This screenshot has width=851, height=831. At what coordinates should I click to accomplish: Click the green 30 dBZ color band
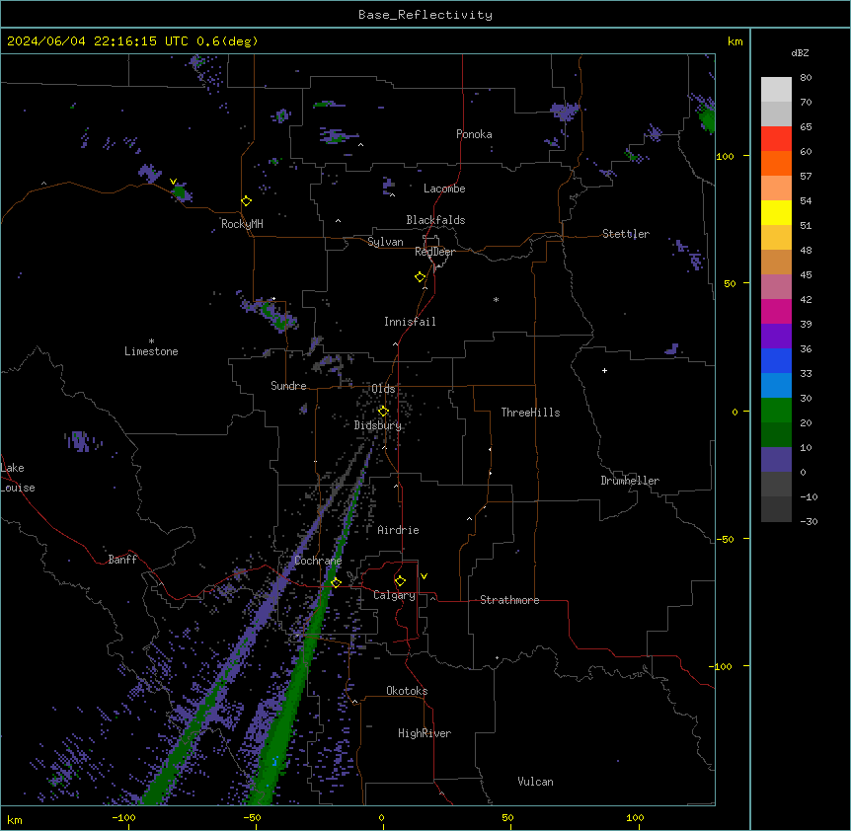point(776,411)
